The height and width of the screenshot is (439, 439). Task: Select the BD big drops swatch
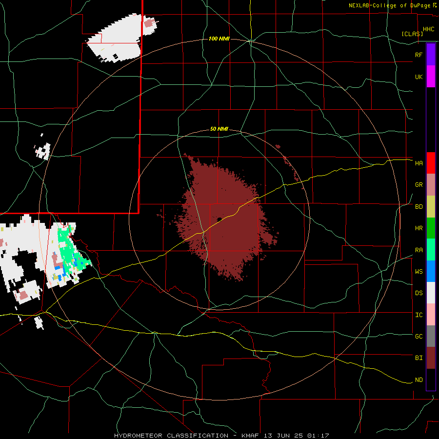point(431,206)
